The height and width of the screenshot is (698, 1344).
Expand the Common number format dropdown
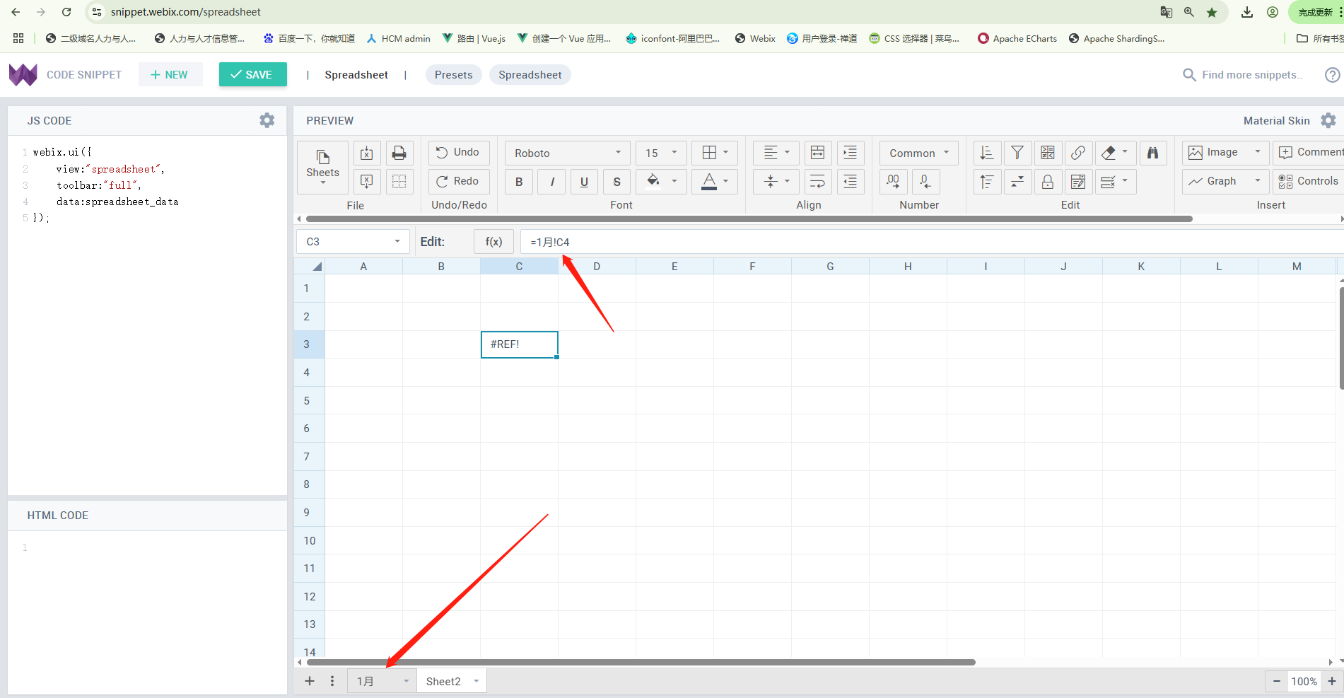pos(918,153)
